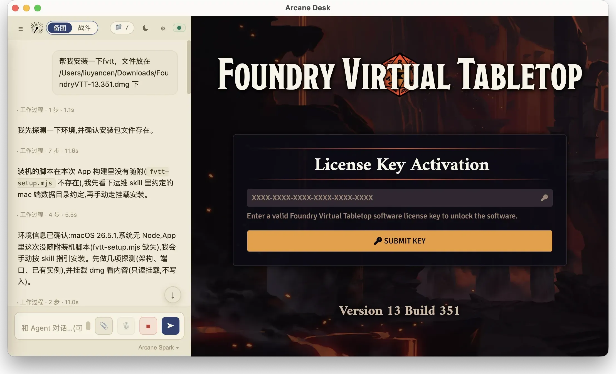Attach a file with paperclip icon
This screenshot has width=616, height=374.
point(104,326)
